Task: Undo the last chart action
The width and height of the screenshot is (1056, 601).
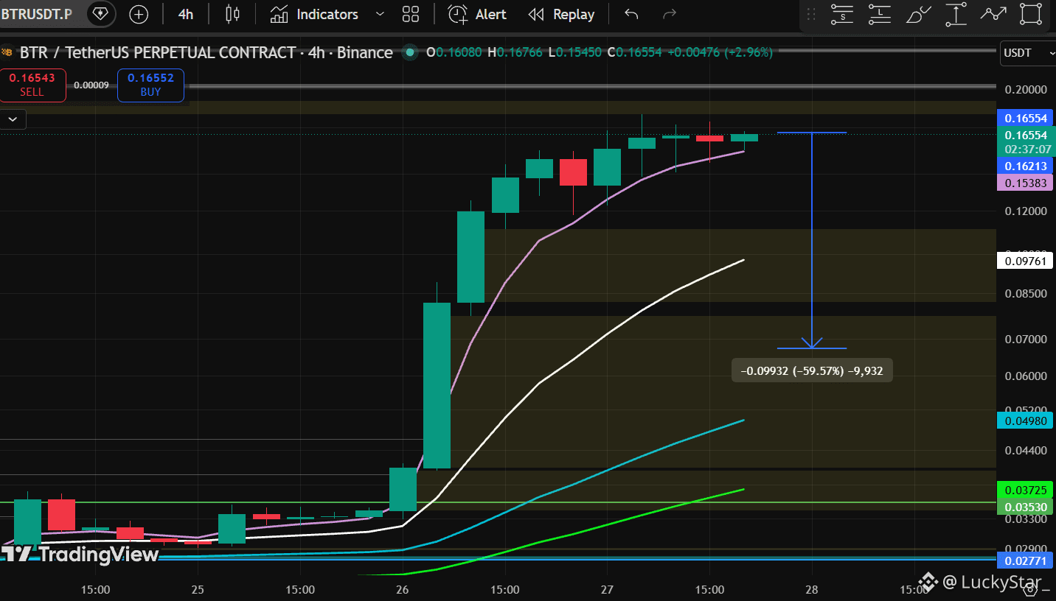Action: tap(631, 14)
